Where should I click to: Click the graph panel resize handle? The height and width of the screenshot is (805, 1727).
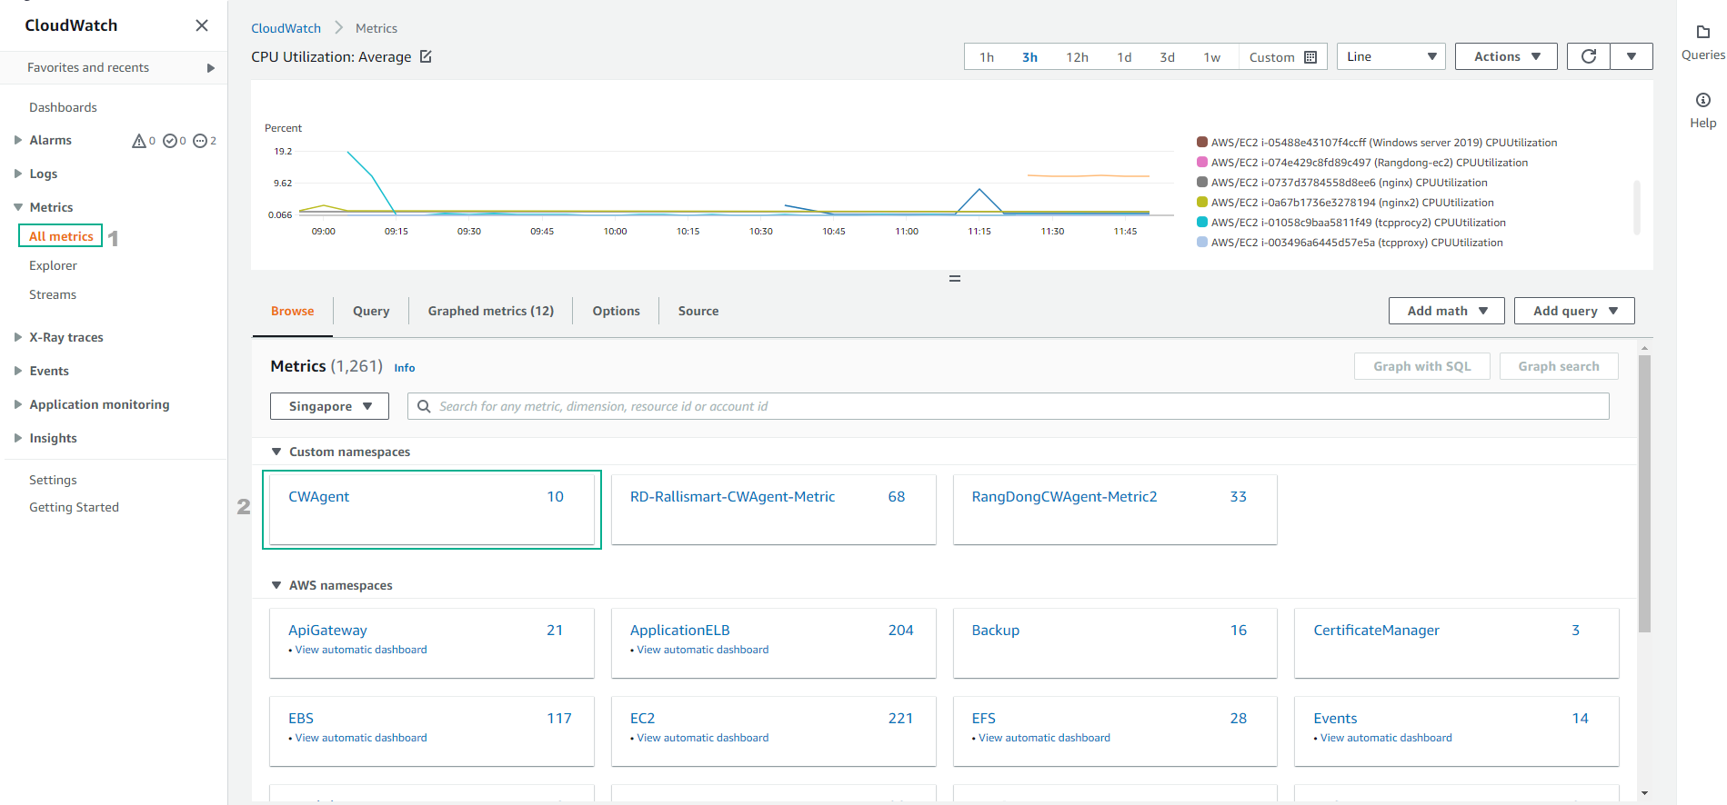click(x=954, y=279)
